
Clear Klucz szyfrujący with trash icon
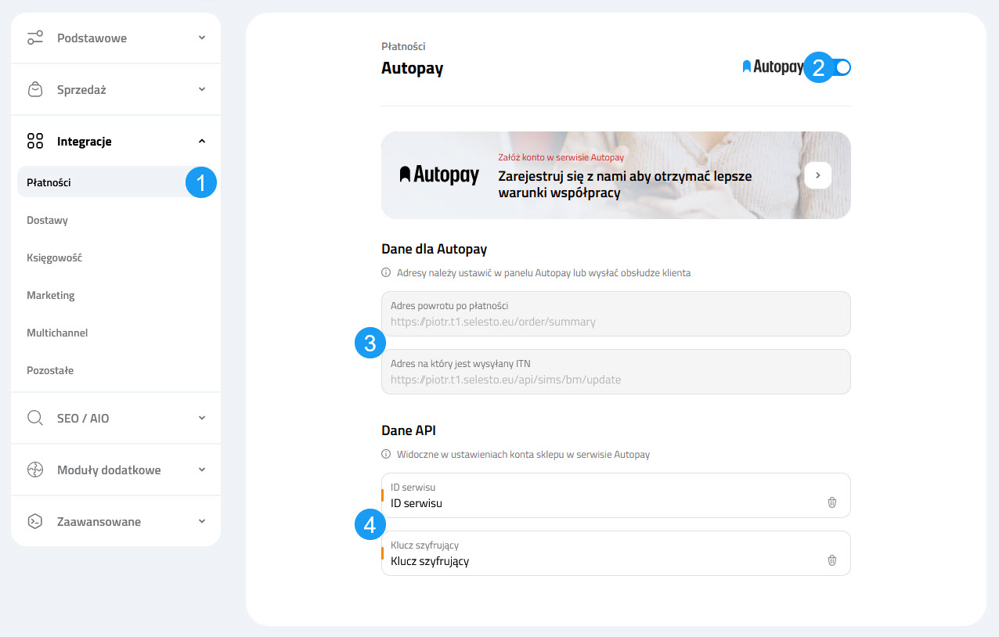pos(831,560)
